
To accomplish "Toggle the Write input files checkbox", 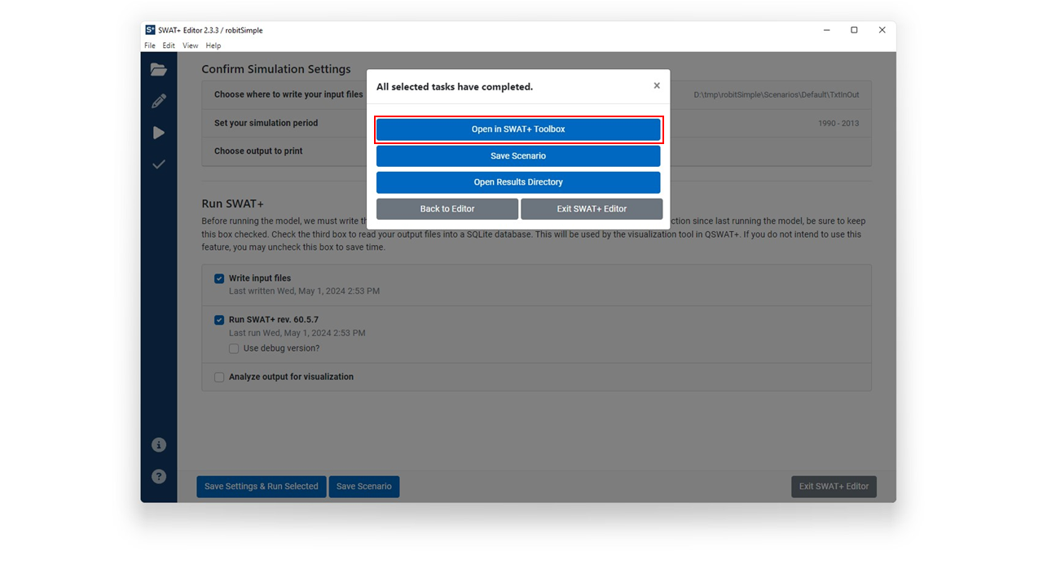I will 219,278.
